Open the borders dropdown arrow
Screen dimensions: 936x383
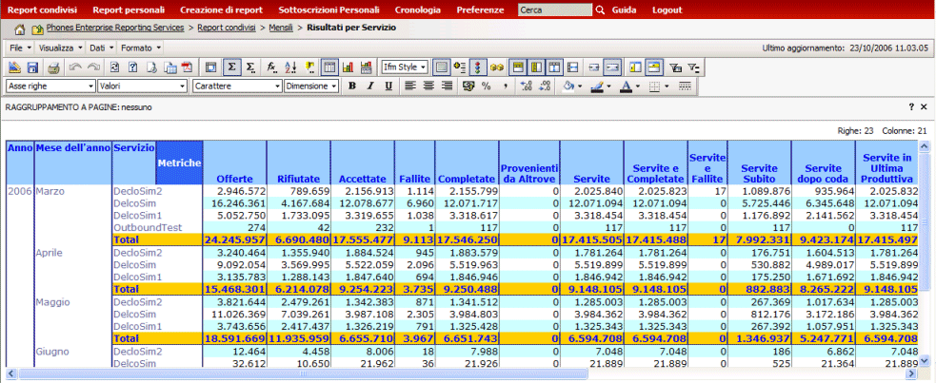click(x=667, y=86)
